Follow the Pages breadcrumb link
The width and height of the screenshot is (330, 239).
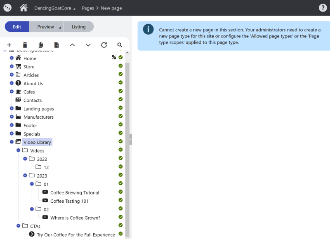click(88, 8)
